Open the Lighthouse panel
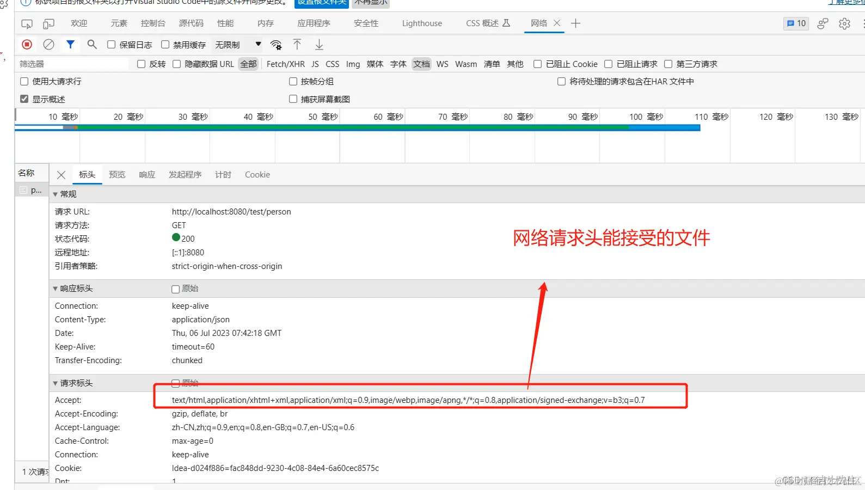The image size is (865, 490). click(x=422, y=23)
